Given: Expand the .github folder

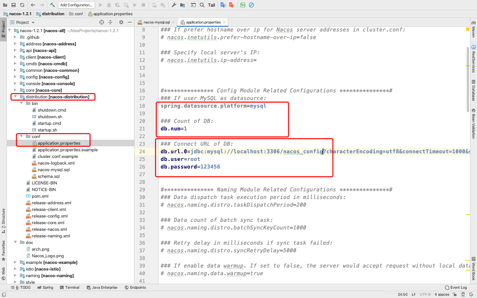Looking at the screenshot, I should click(15, 37).
